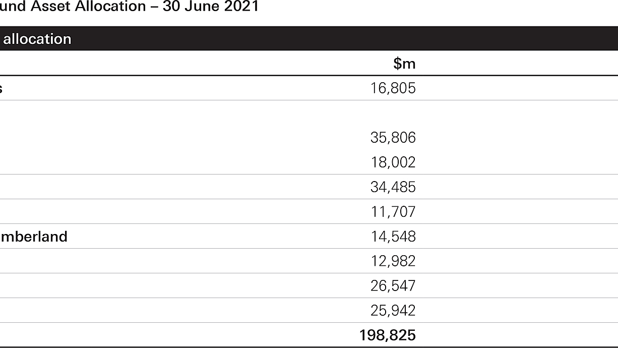Viewport: 618px width, 348px height.
Task: Select the 11,707 cell
Action: 394,212
